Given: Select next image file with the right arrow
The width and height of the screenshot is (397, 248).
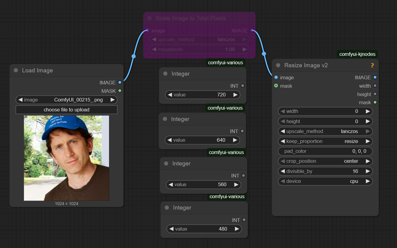Looking at the screenshot, I should coord(113,100).
